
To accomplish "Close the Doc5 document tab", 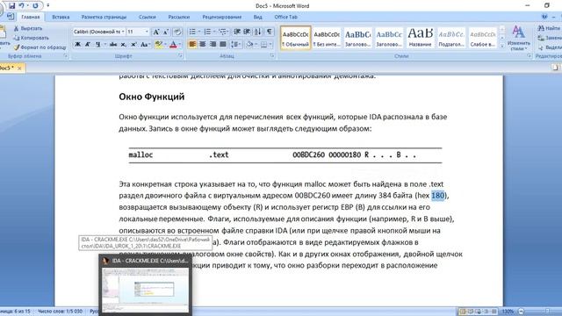I will [x=19, y=68].
